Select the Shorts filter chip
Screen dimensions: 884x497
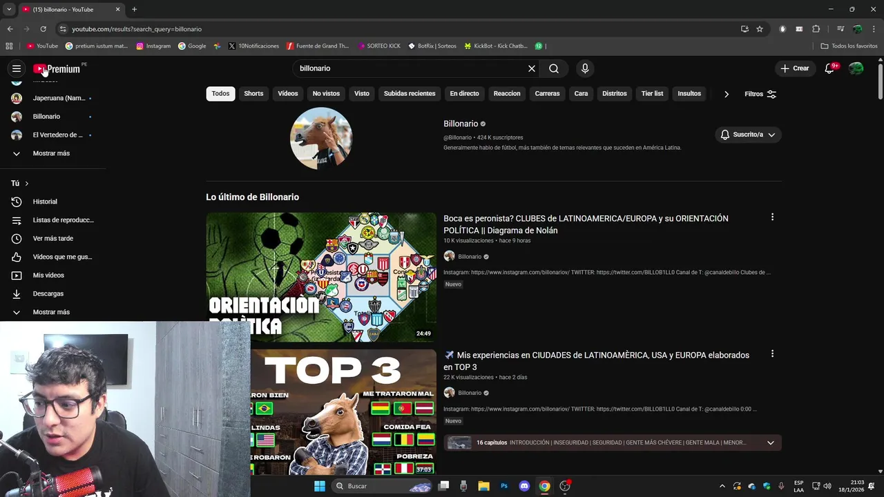(x=253, y=94)
